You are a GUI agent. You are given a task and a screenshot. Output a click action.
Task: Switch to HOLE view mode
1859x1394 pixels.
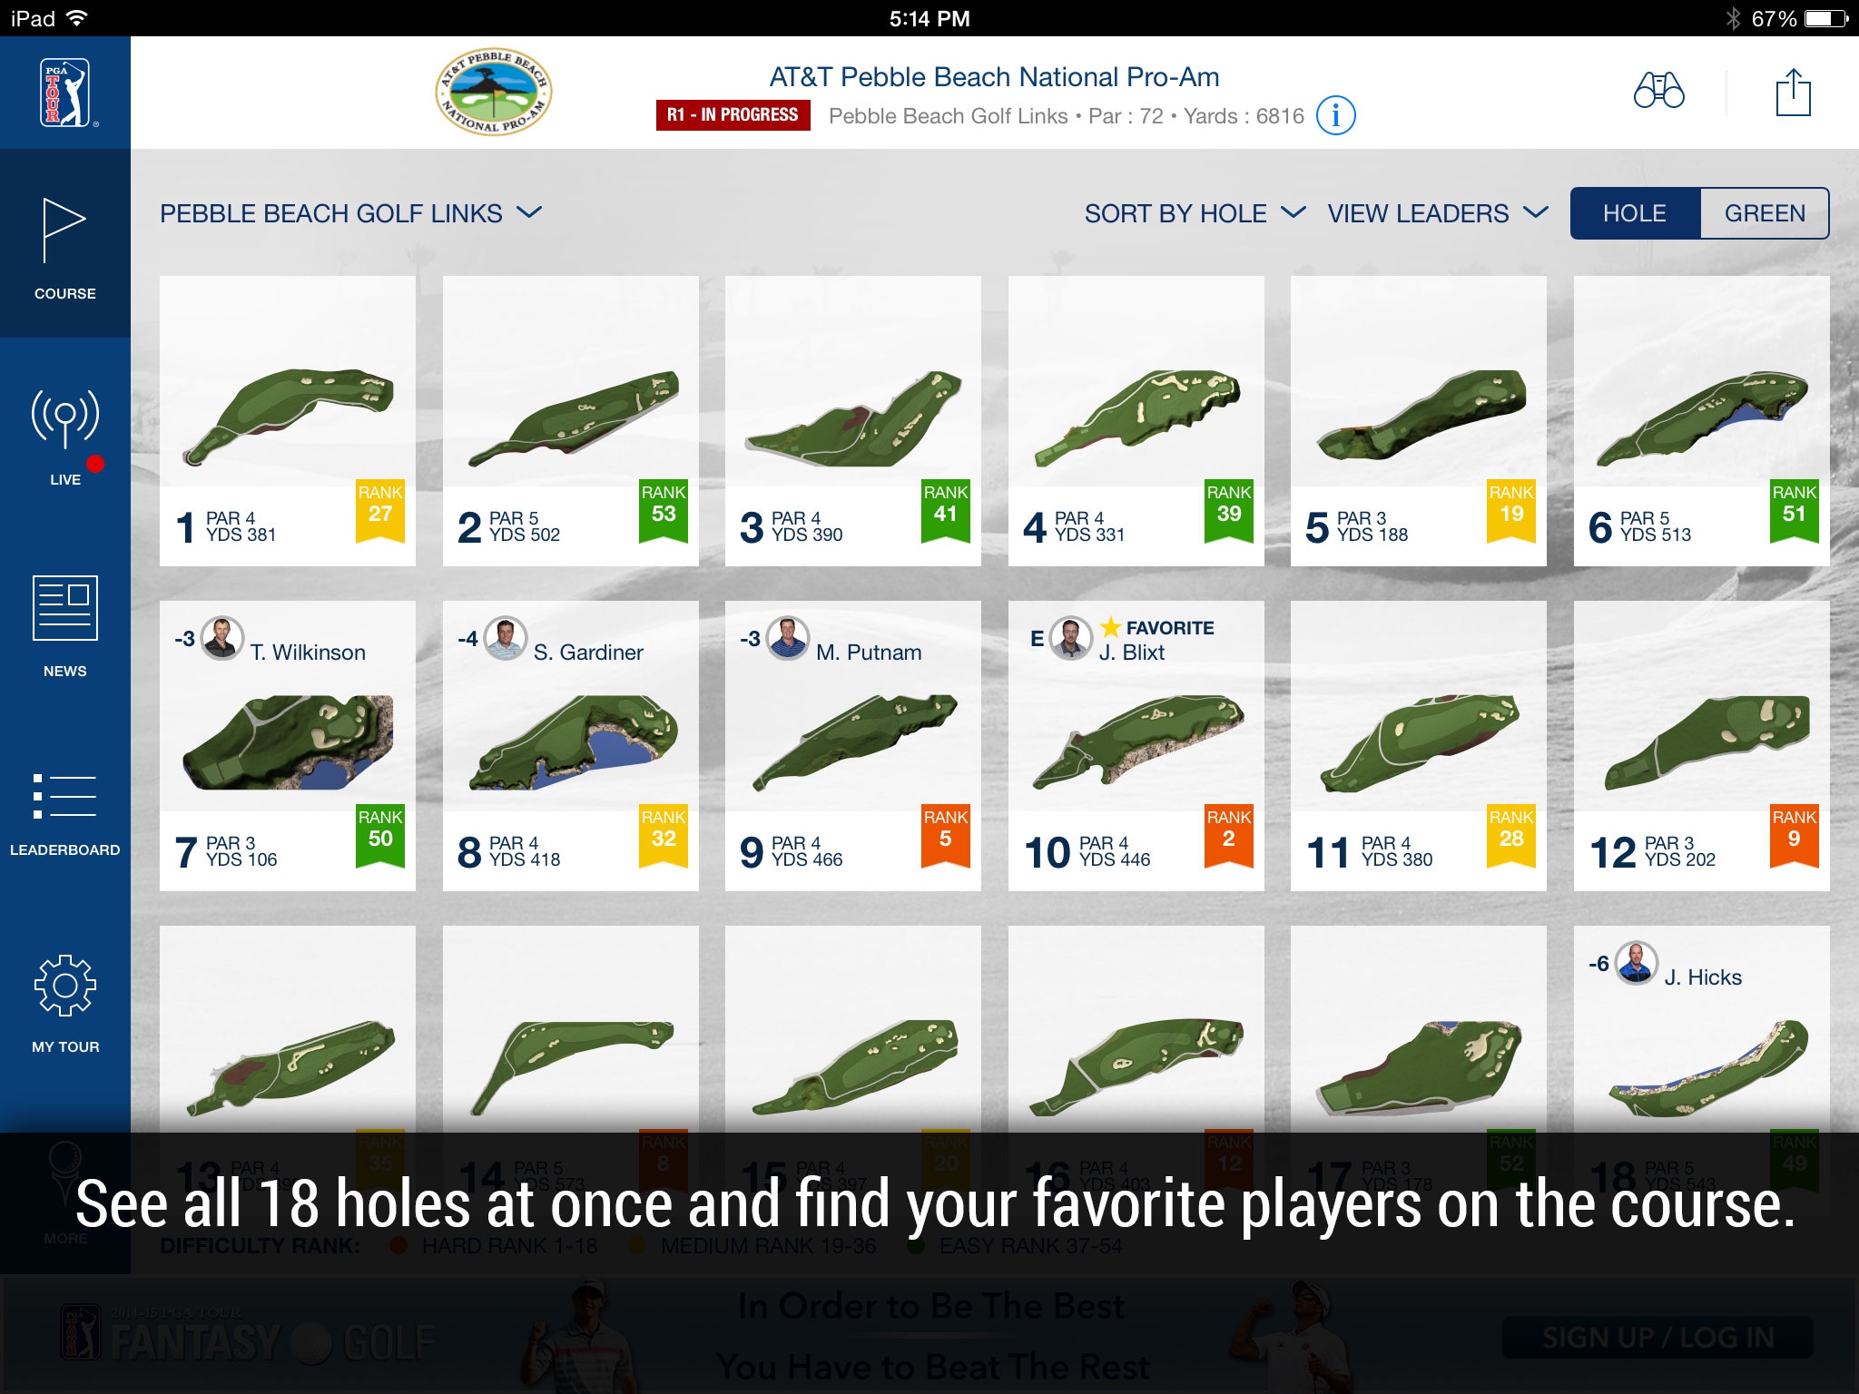tap(1634, 212)
